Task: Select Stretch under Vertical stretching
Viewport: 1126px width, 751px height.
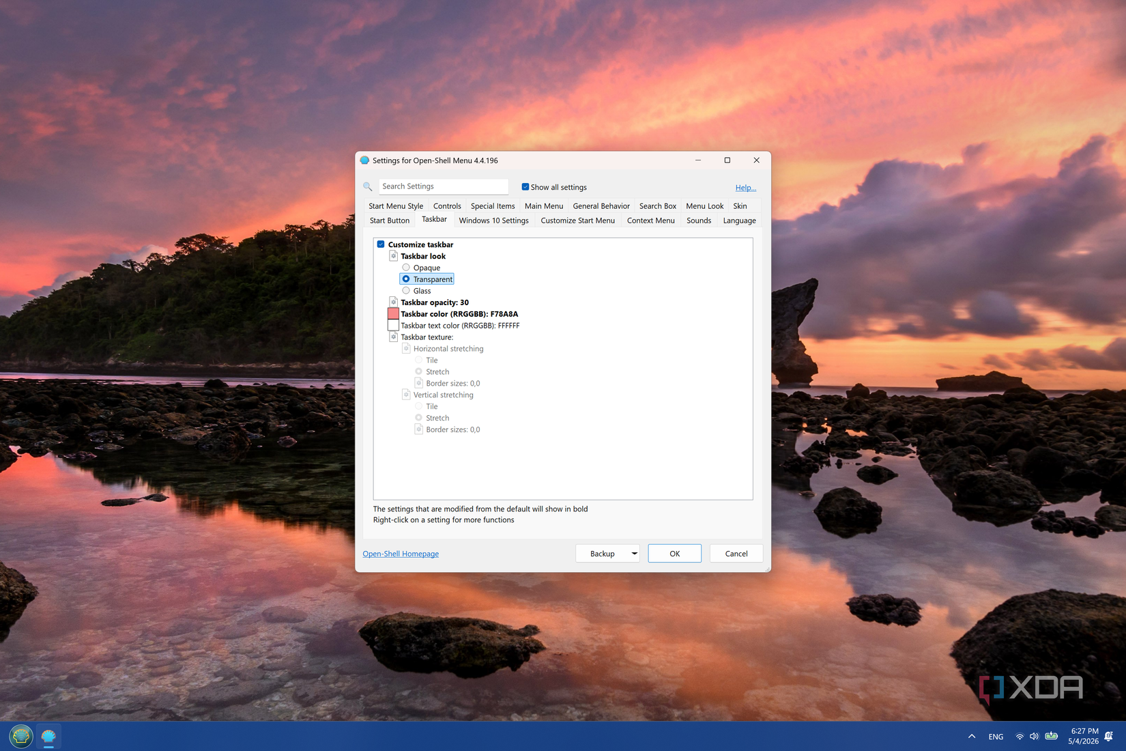Action: (x=419, y=418)
